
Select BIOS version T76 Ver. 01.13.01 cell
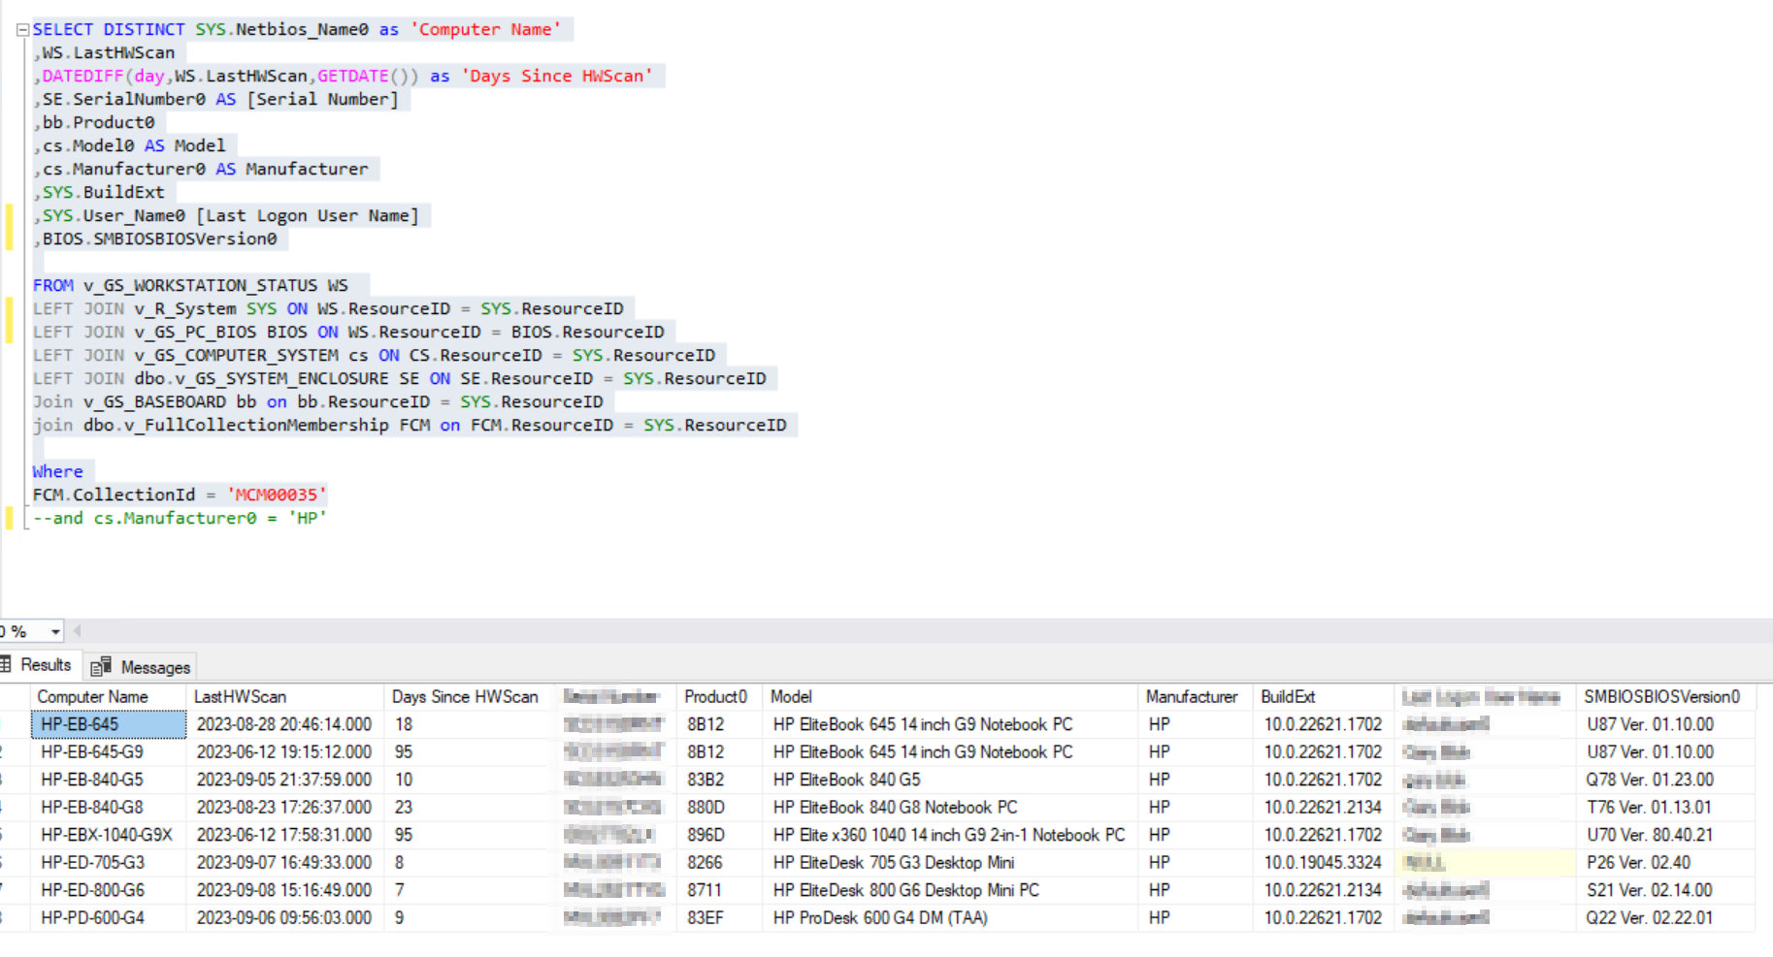(1667, 808)
